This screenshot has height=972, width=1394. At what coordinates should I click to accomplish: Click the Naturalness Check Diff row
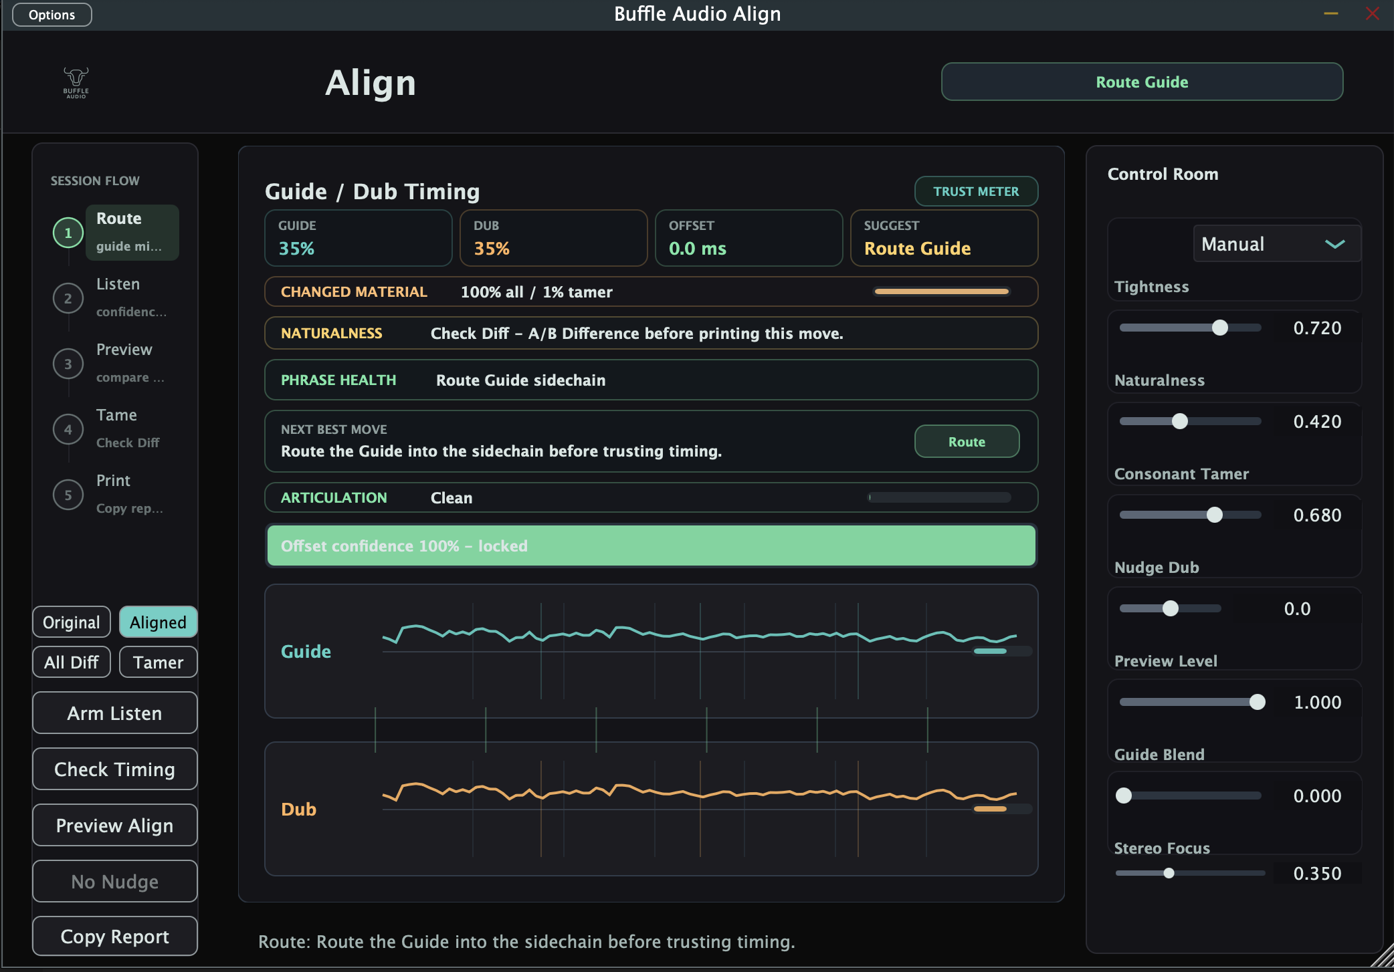point(652,333)
